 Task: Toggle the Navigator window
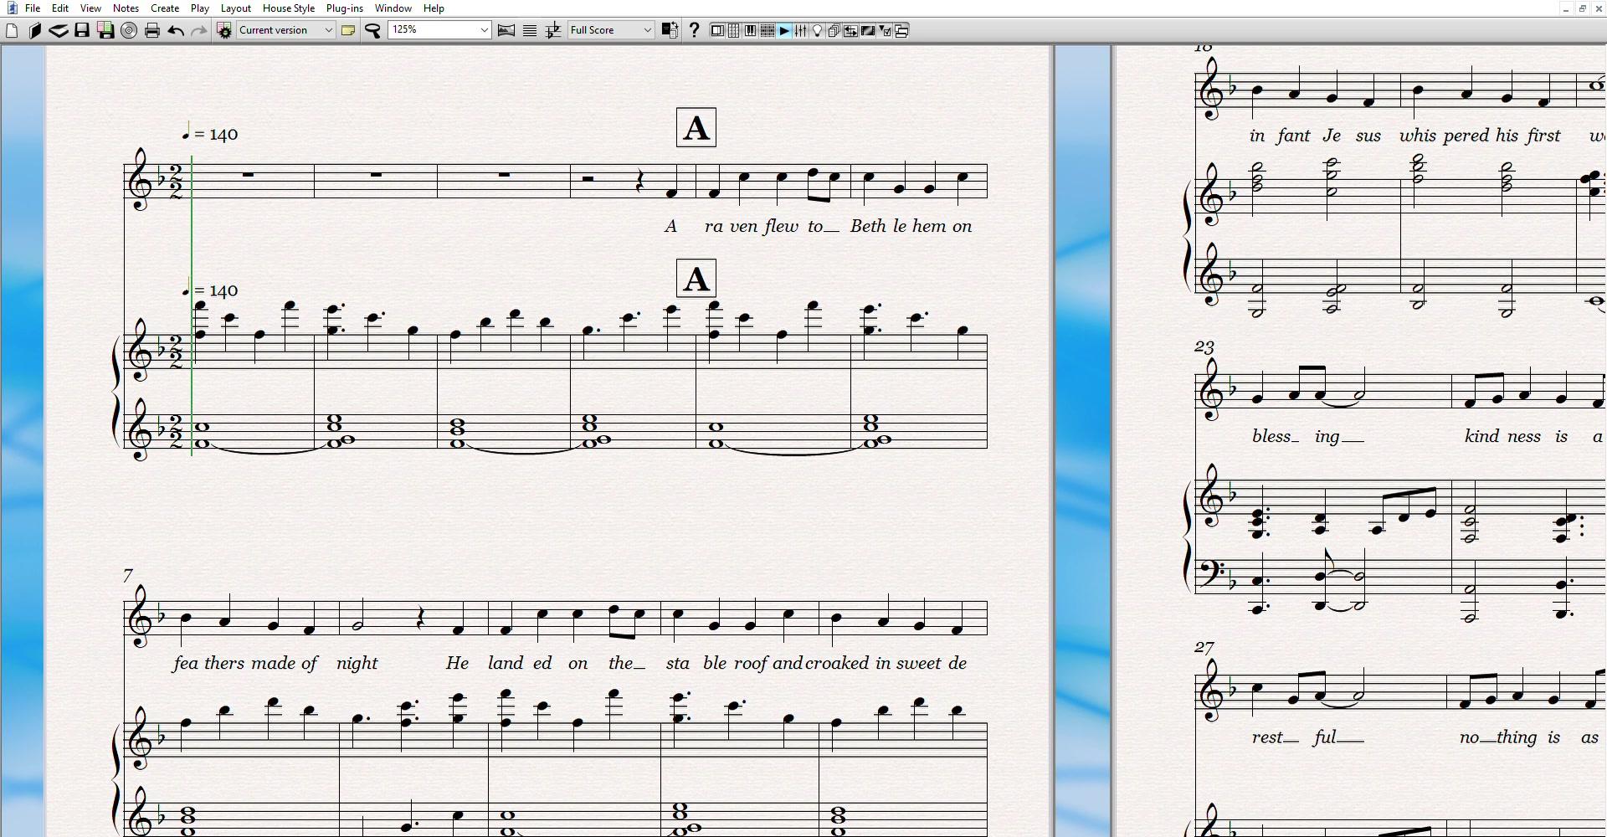point(717,31)
